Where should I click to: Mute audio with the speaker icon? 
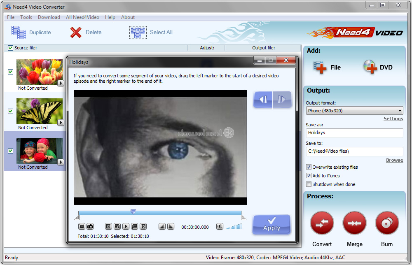(x=220, y=226)
